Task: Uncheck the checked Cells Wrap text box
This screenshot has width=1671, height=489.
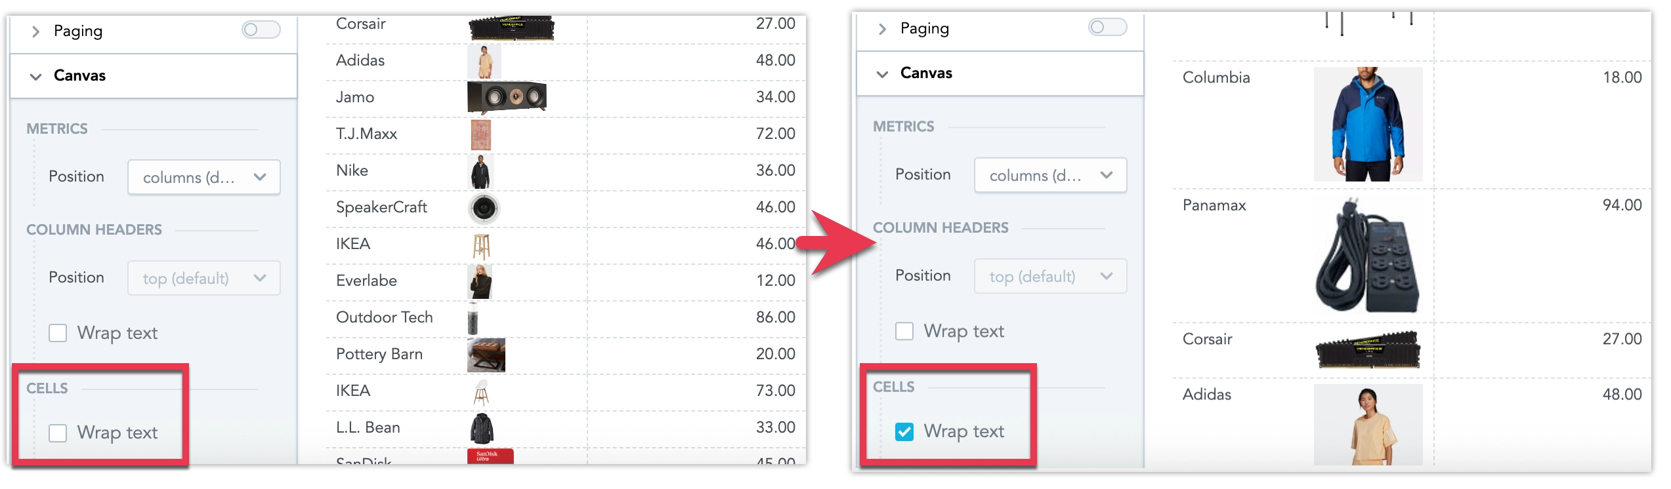Action: point(904,431)
